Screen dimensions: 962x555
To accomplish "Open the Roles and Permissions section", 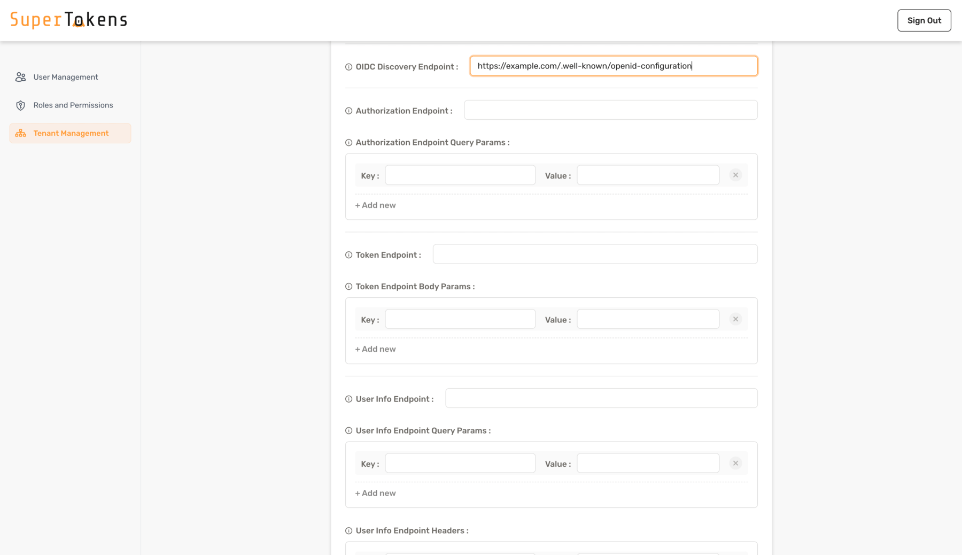I will coord(73,105).
